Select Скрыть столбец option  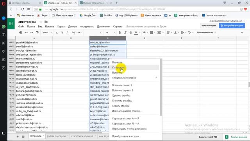[134, 106]
